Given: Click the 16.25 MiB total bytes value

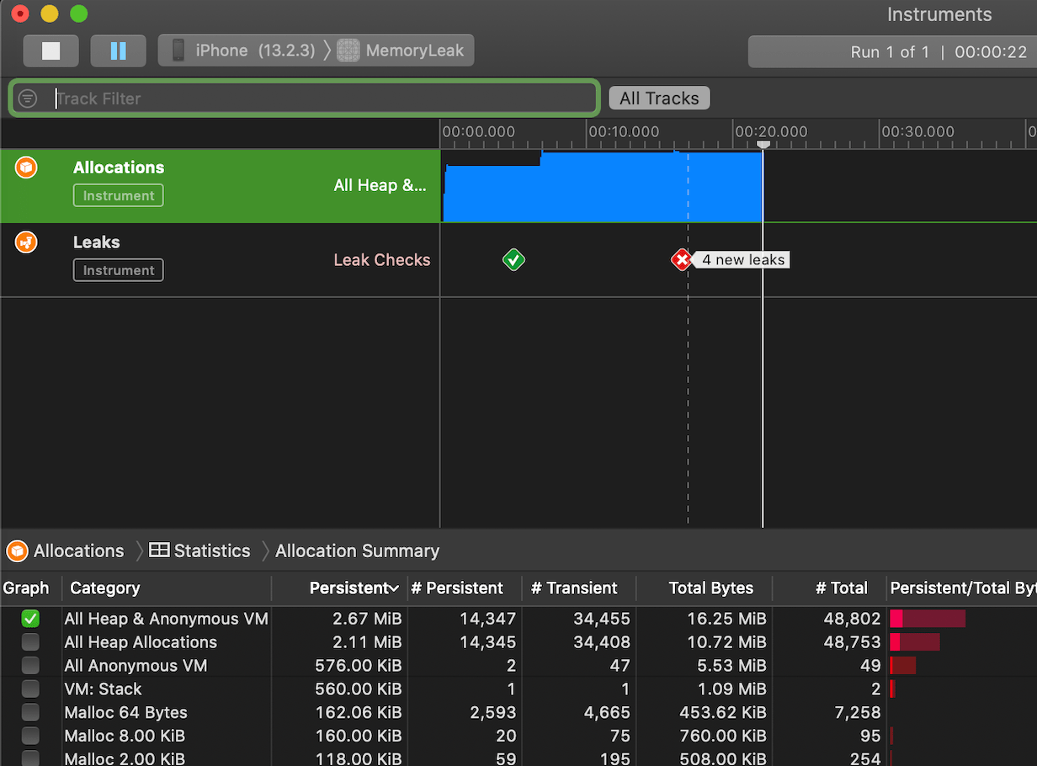Looking at the screenshot, I should 725,619.
